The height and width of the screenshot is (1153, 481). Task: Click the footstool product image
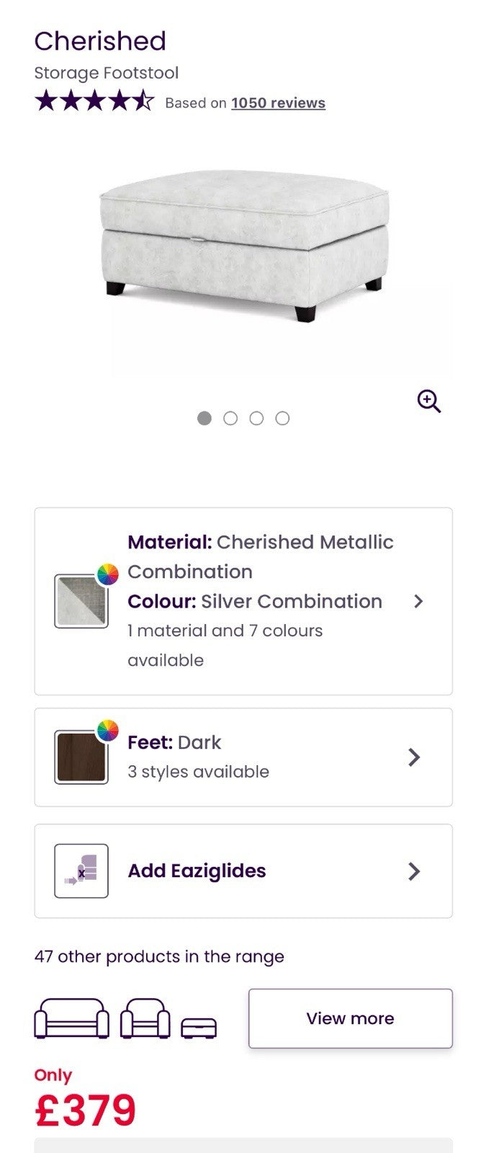click(x=243, y=245)
